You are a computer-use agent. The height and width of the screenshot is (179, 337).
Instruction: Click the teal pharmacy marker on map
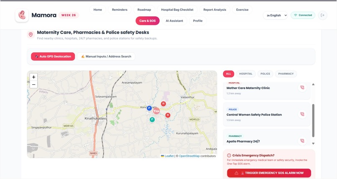152,120
